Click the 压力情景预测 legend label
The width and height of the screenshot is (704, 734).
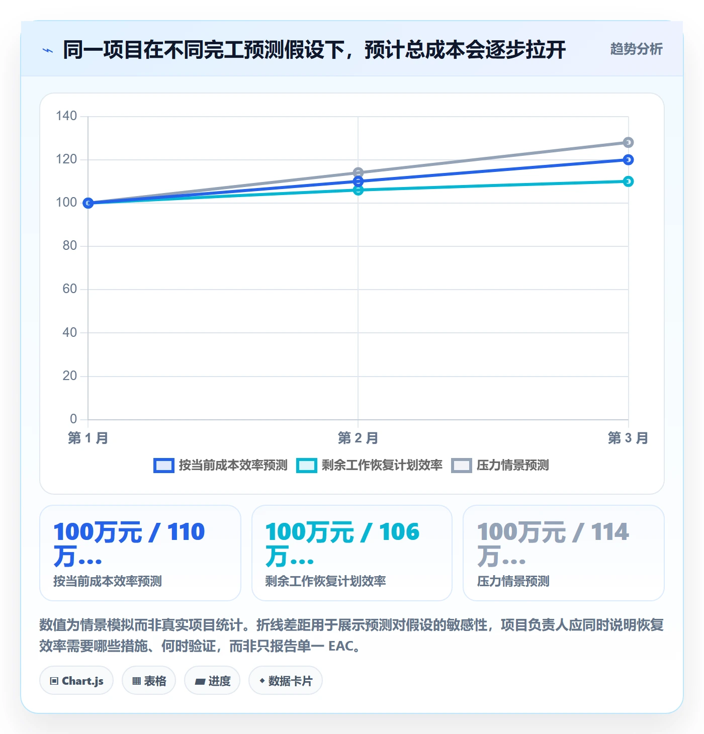(x=513, y=466)
